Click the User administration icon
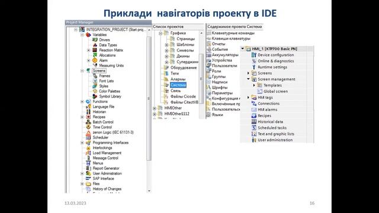This screenshot has height=213, width=379. click(x=254, y=140)
